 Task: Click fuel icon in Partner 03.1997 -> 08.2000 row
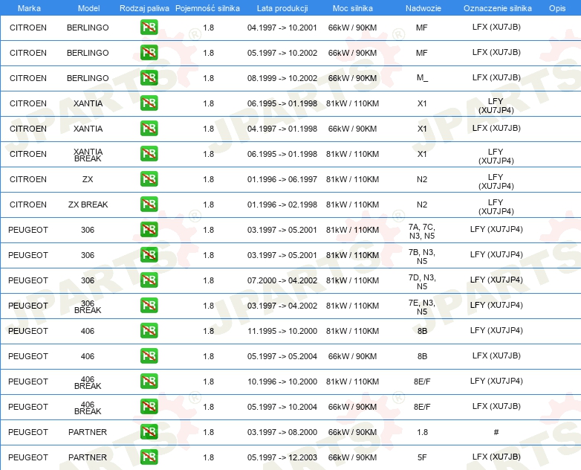tap(149, 431)
